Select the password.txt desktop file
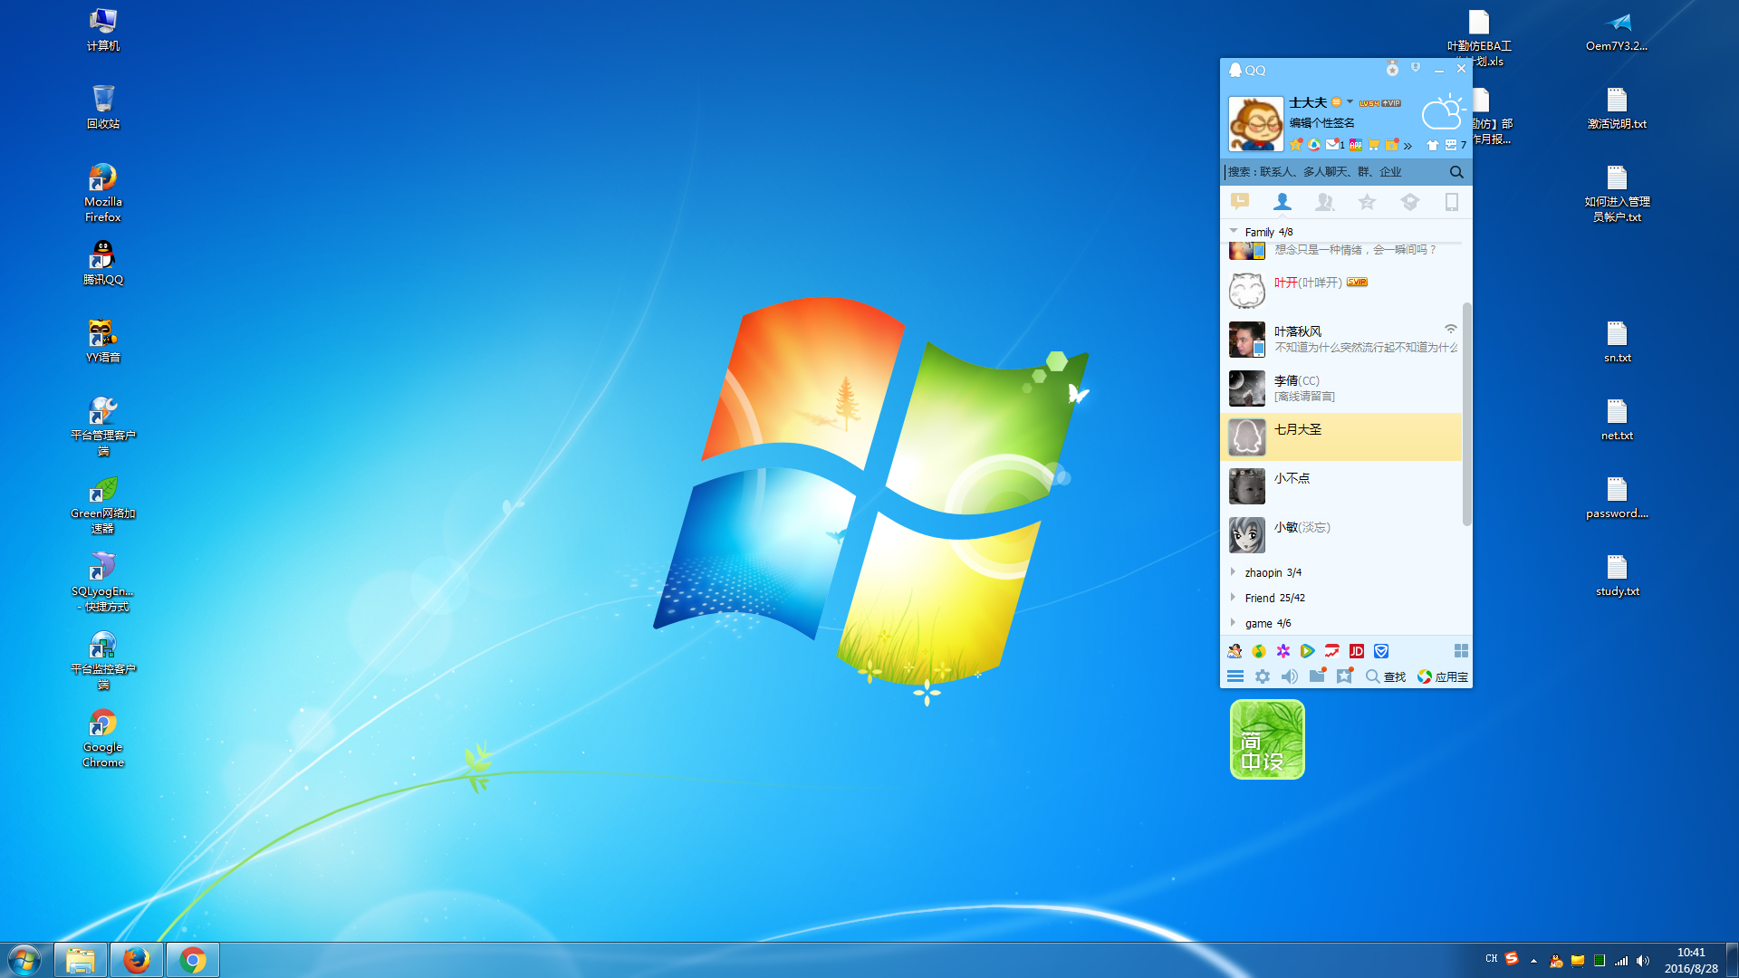Image resolution: width=1739 pixels, height=978 pixels. [x=1617, y=498]
